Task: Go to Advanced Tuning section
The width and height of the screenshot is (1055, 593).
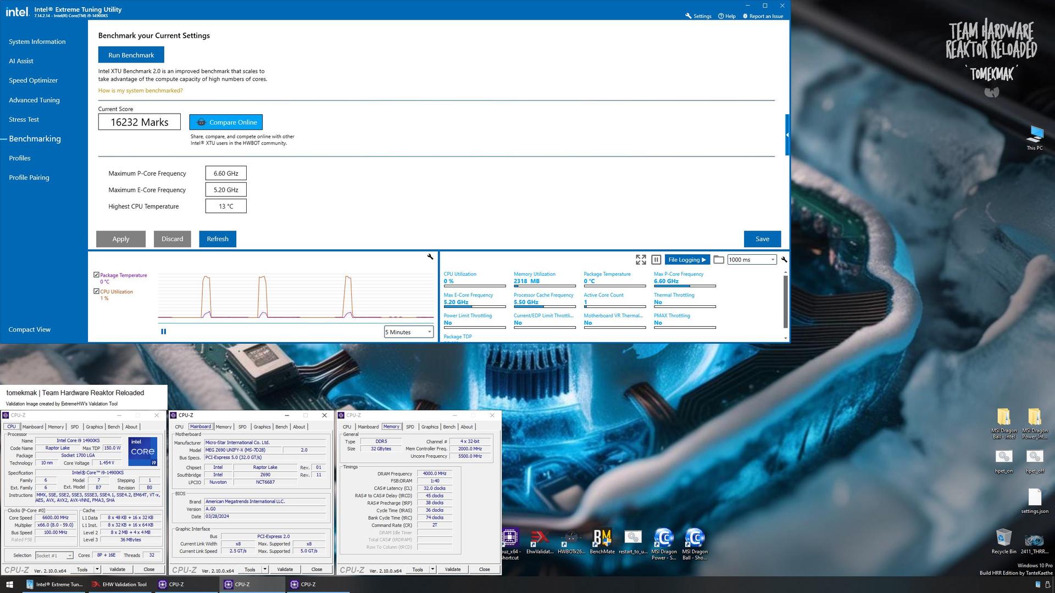Action: coord(34,100)
